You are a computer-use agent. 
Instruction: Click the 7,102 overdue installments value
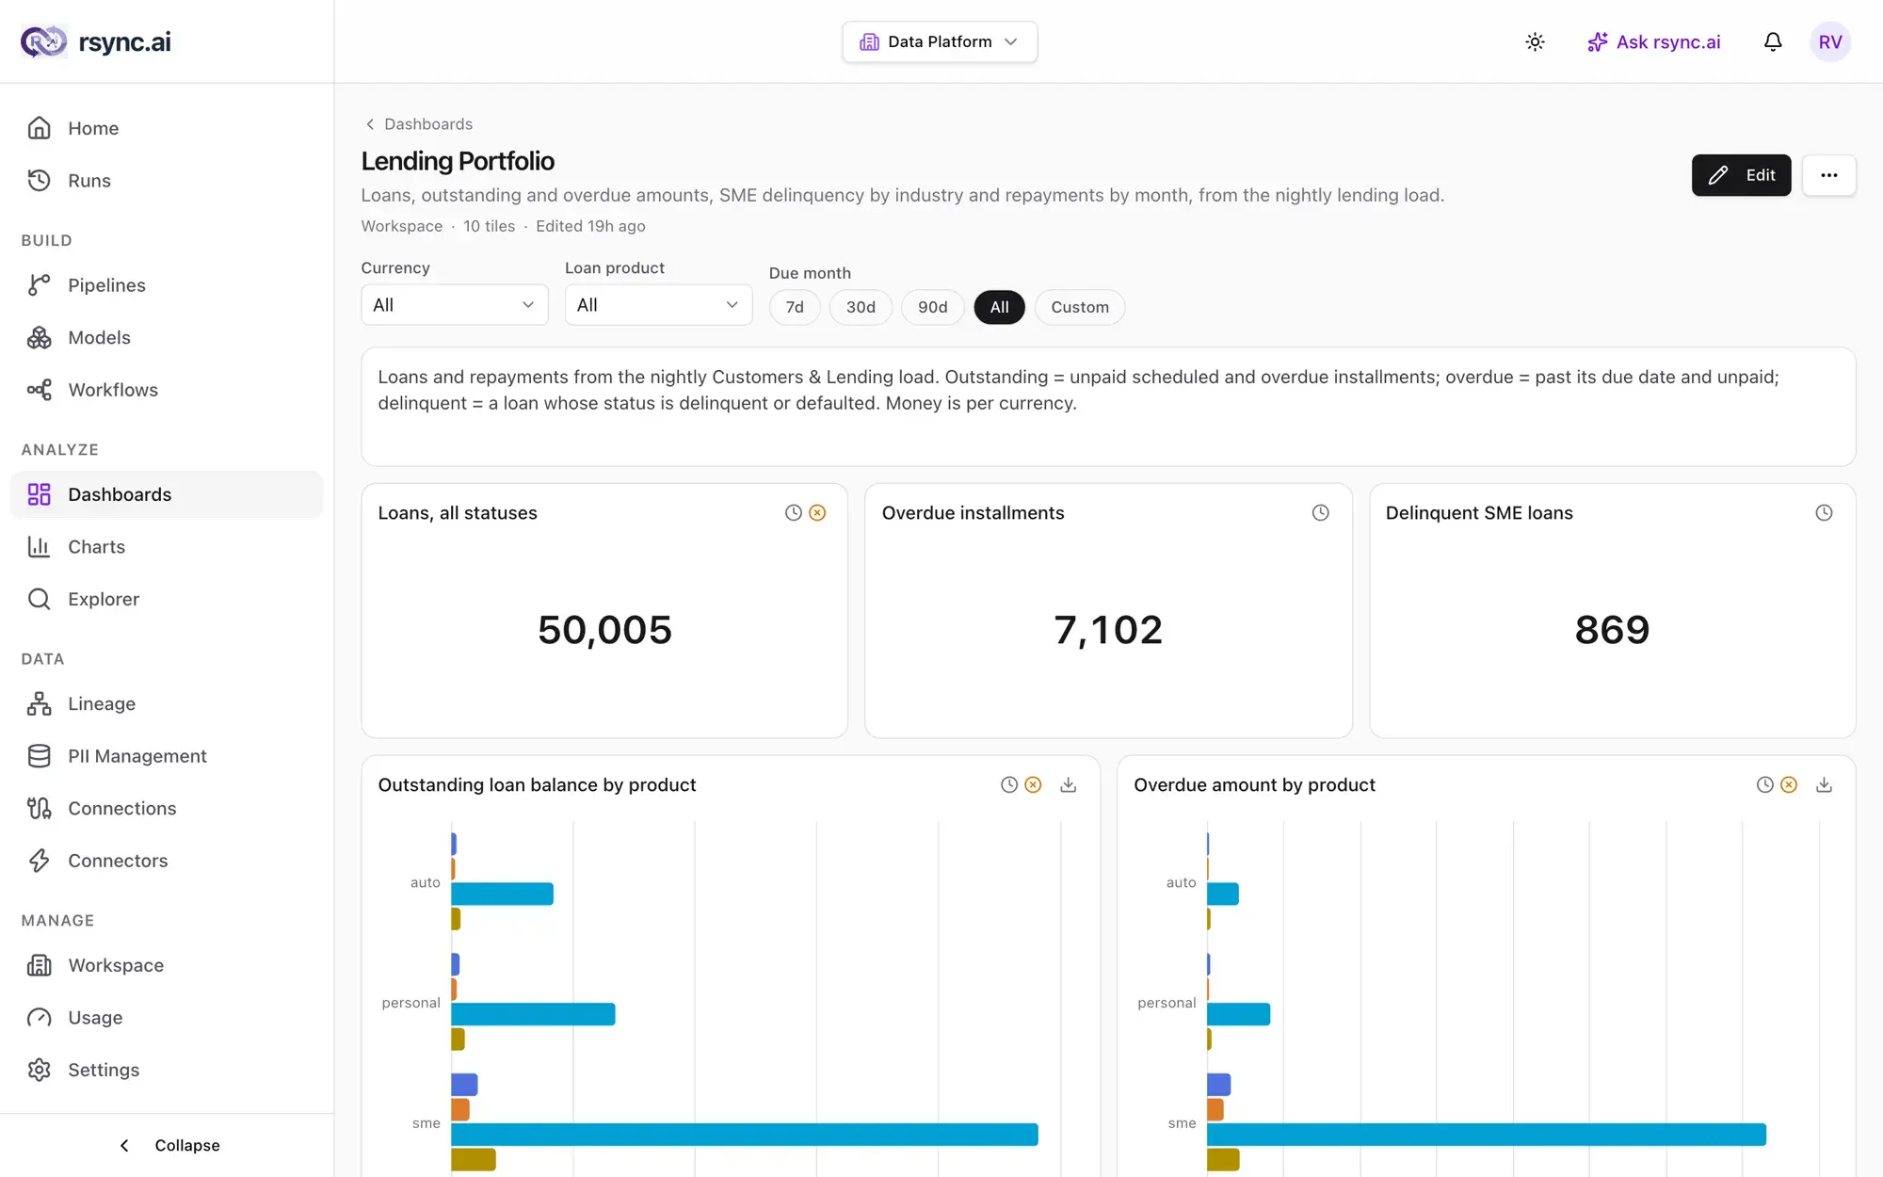pyautogui.click(x=1108, y=630)
